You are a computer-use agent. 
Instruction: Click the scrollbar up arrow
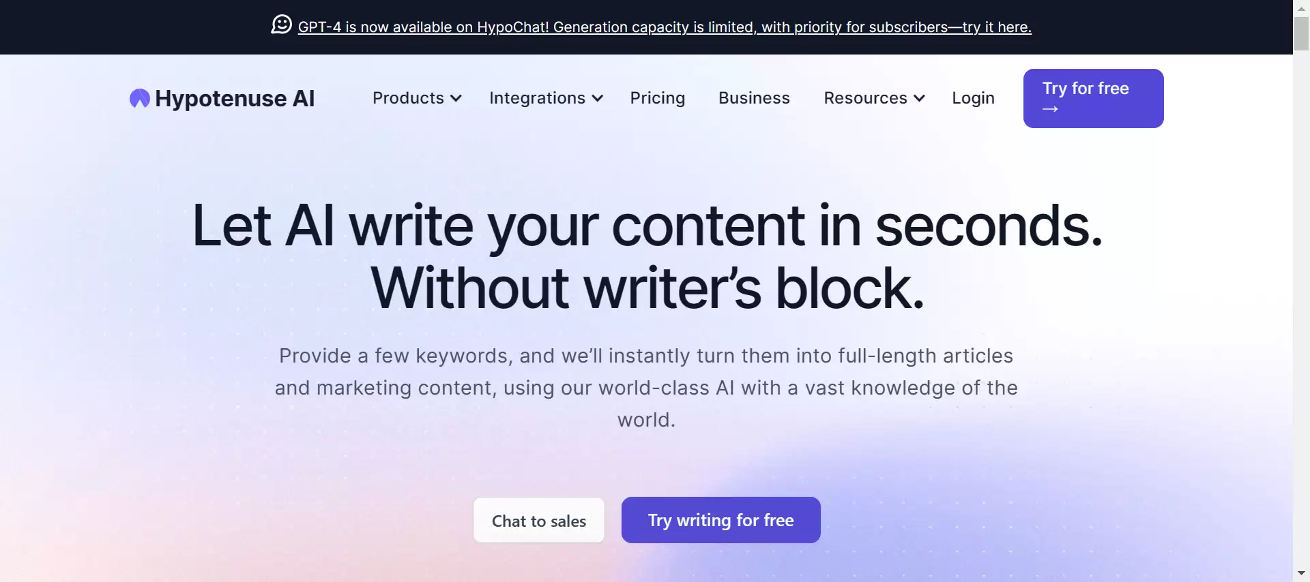click(x=1301, y=8)
